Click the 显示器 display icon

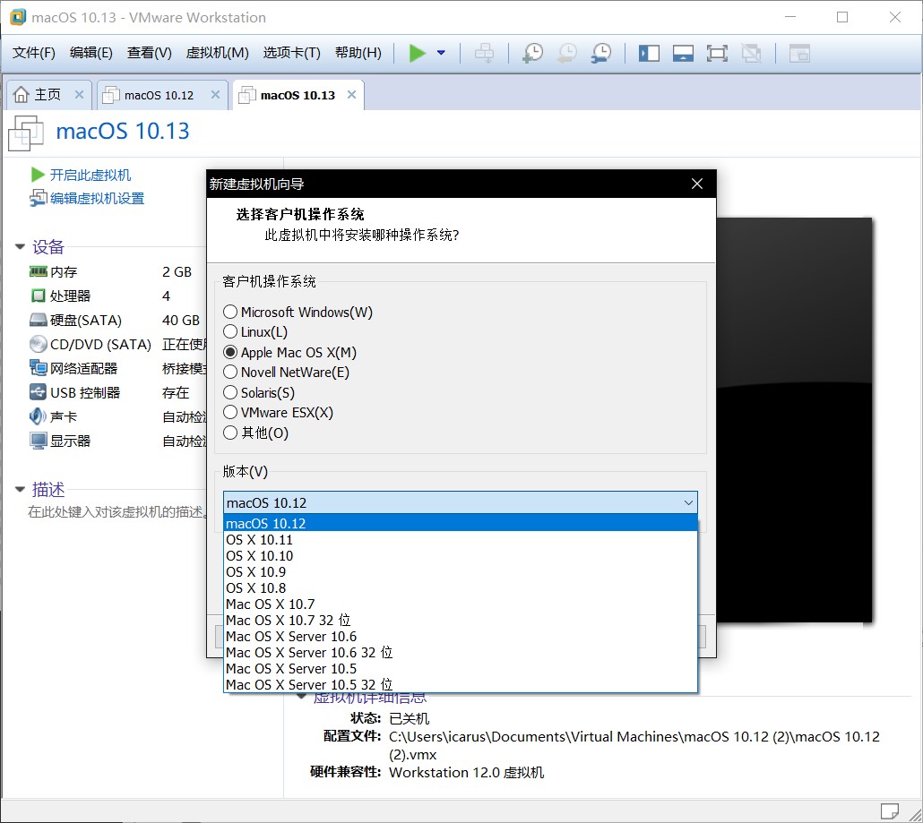[38, 441]
